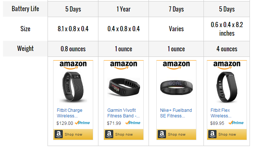Click the Amazon logo above Fitbit Flex
This screenshot has height=149, width=254.
[227, 65]
